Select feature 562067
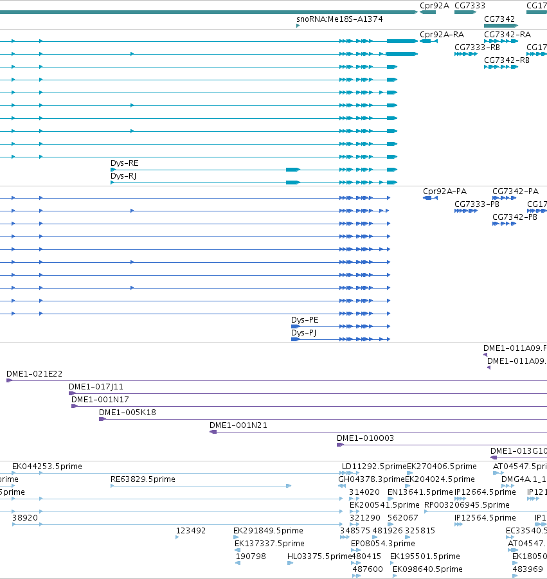 click(x=402, y=518)
